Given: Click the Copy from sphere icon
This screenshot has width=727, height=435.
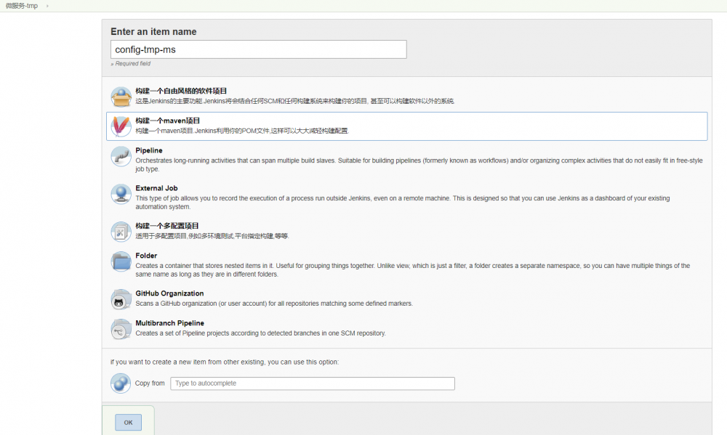Looking at the screenshot, I should (x=121, y=383).
